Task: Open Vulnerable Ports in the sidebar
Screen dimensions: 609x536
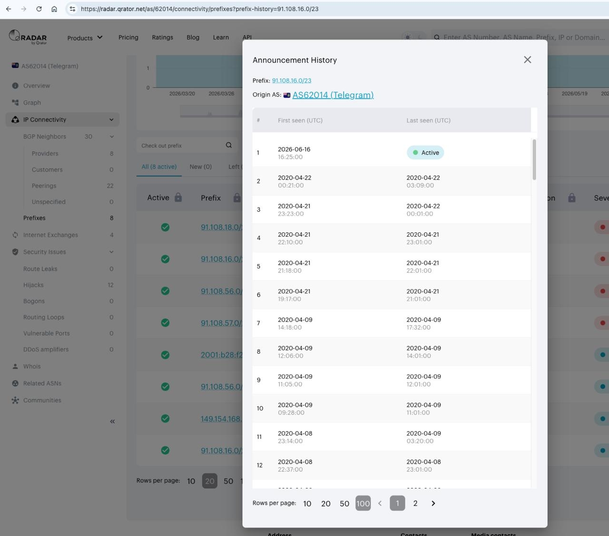Action: click(47, 333)
